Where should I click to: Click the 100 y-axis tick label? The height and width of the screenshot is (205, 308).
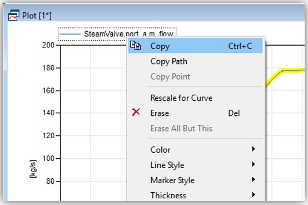click(x=48, y=158)
